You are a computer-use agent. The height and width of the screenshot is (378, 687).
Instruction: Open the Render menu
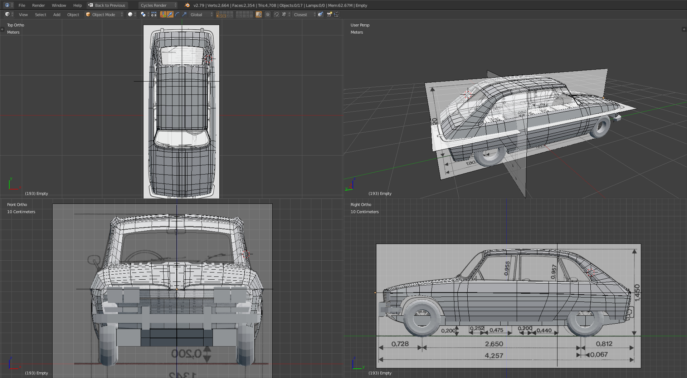point(38,5)
